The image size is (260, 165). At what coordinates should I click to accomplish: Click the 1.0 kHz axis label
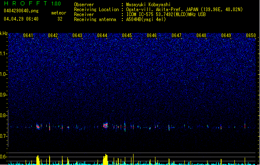pos(4,74)
